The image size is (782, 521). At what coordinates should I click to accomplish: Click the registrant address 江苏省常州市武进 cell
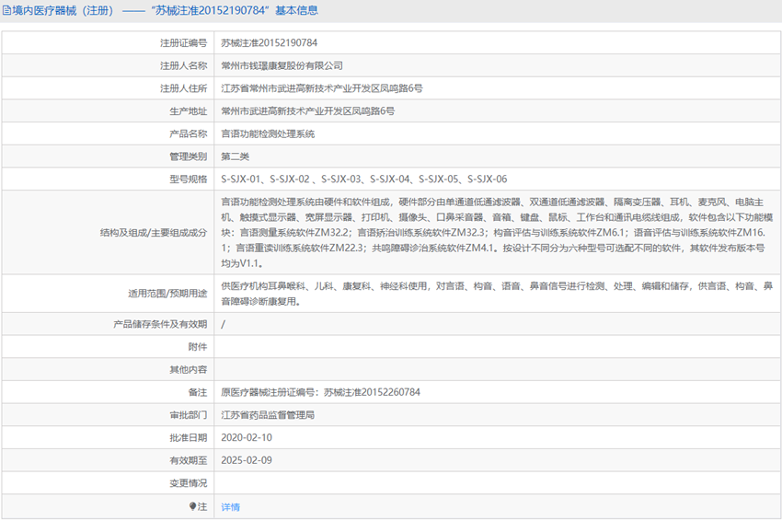coord(322,88)
